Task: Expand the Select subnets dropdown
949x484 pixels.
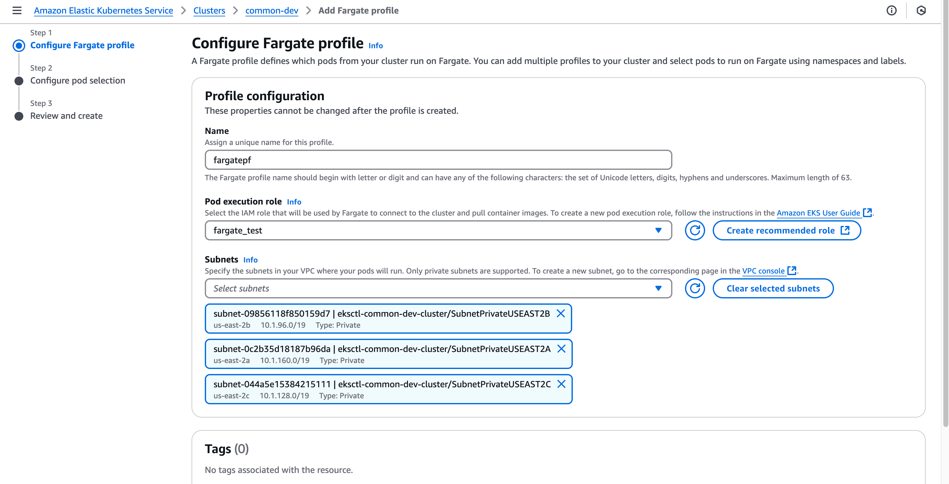Action: 438,288
